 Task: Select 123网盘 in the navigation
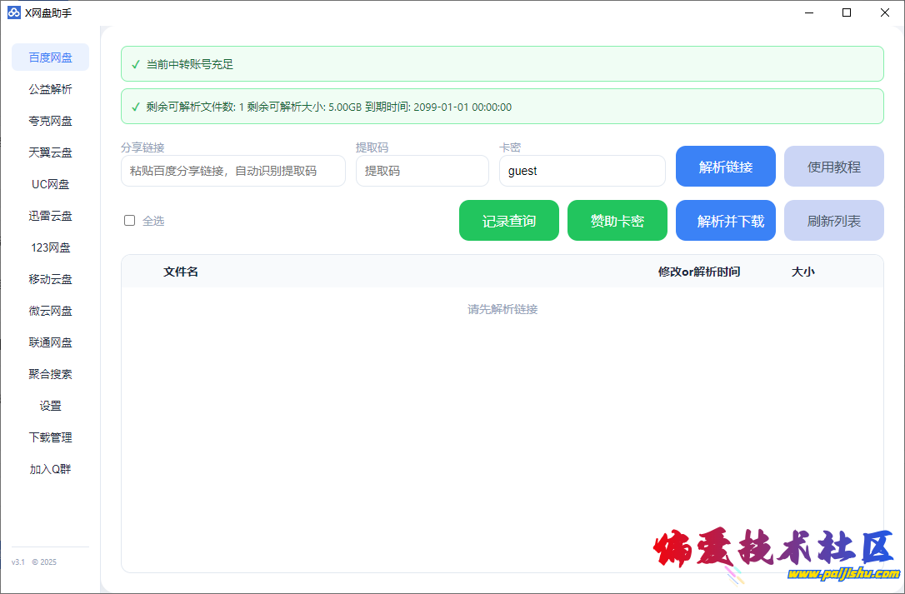[50, 247]
